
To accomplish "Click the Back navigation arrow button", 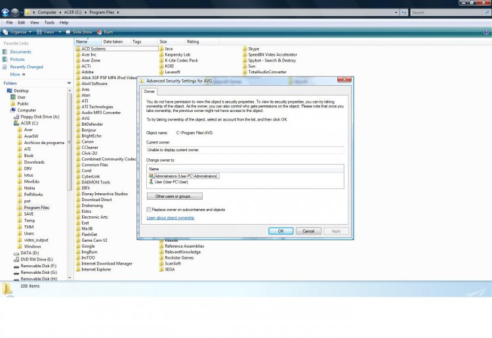I will [x=5, y=12].
